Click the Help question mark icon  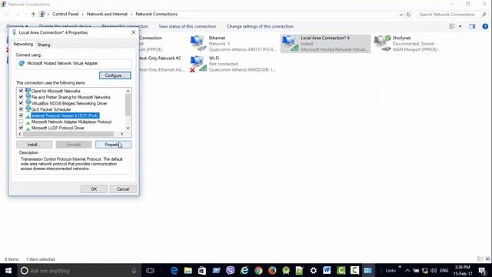pyautogui.click(x=485, y=26)
